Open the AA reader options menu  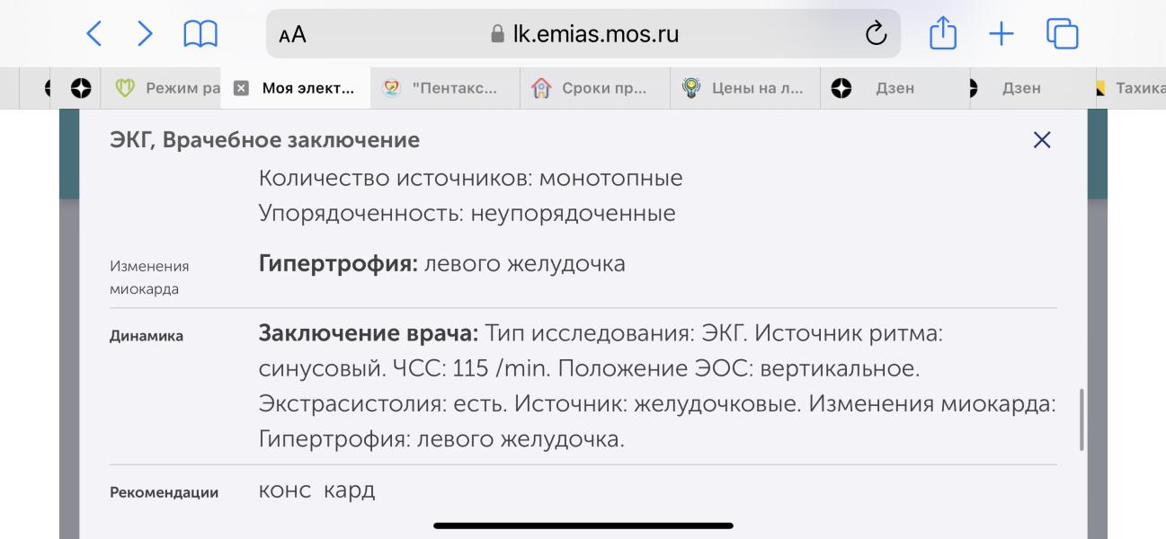(x=292, y=36)
